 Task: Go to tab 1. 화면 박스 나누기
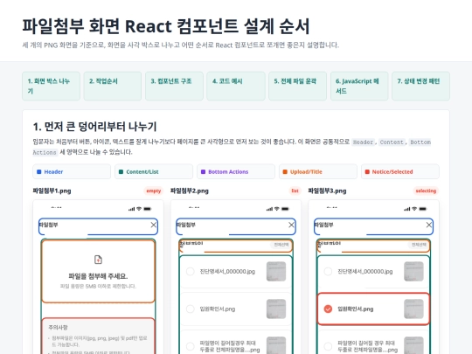[52, 86]
